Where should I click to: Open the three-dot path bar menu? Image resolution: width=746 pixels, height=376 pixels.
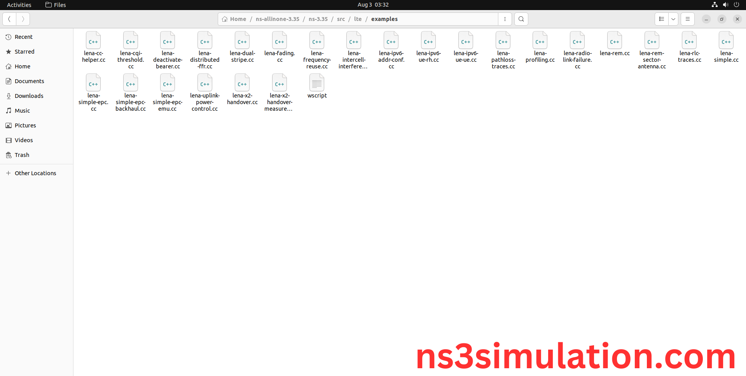point(505,19)
